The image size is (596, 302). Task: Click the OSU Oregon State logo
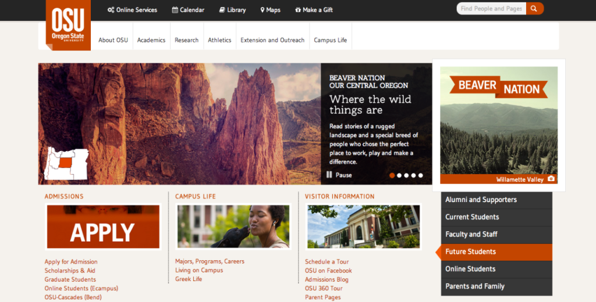pyautogui.click(x=68, y=24)
